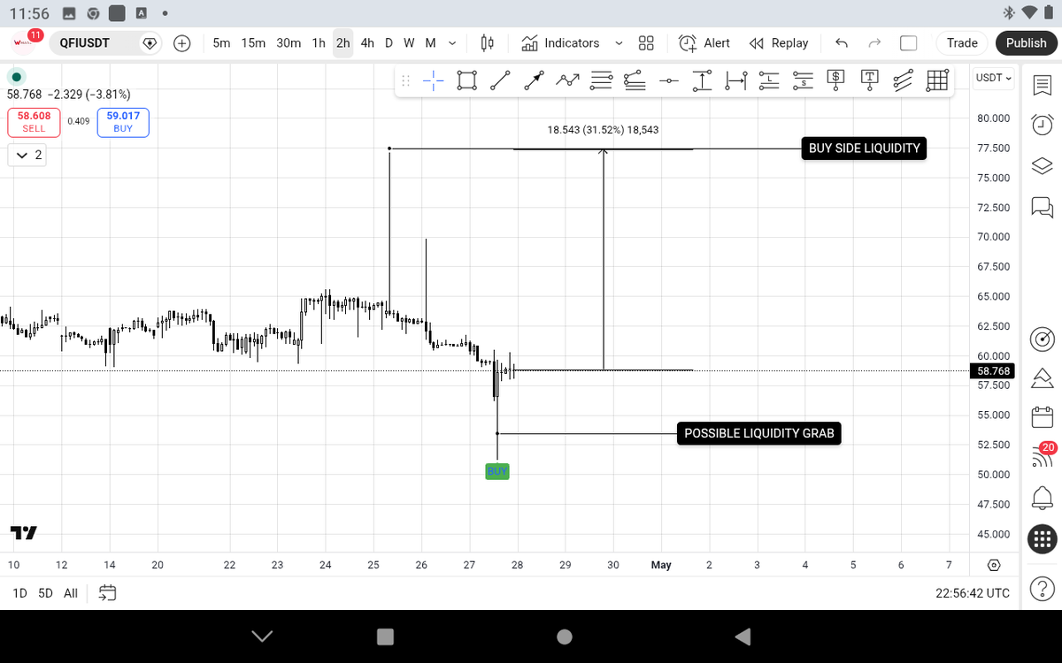Open the ideas stream sidebar icon

pyautogui.click(x=1042, y=378)
